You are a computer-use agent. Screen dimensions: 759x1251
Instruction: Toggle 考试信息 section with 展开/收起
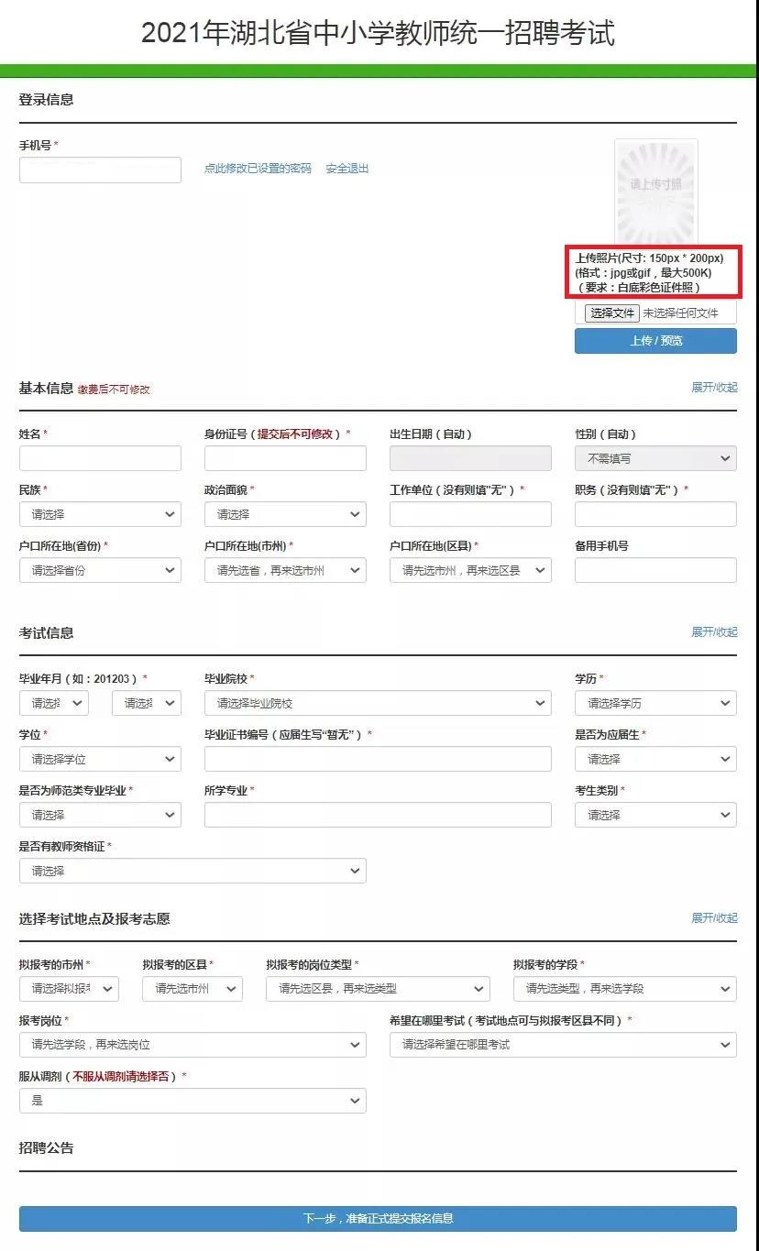(x=714, y=632)
